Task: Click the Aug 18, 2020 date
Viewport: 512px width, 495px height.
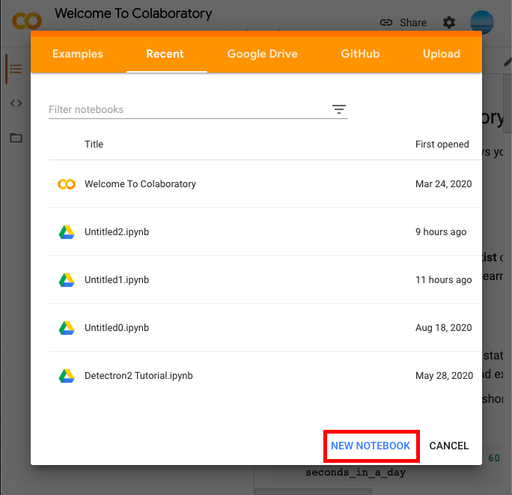Action: coord(443,328)
